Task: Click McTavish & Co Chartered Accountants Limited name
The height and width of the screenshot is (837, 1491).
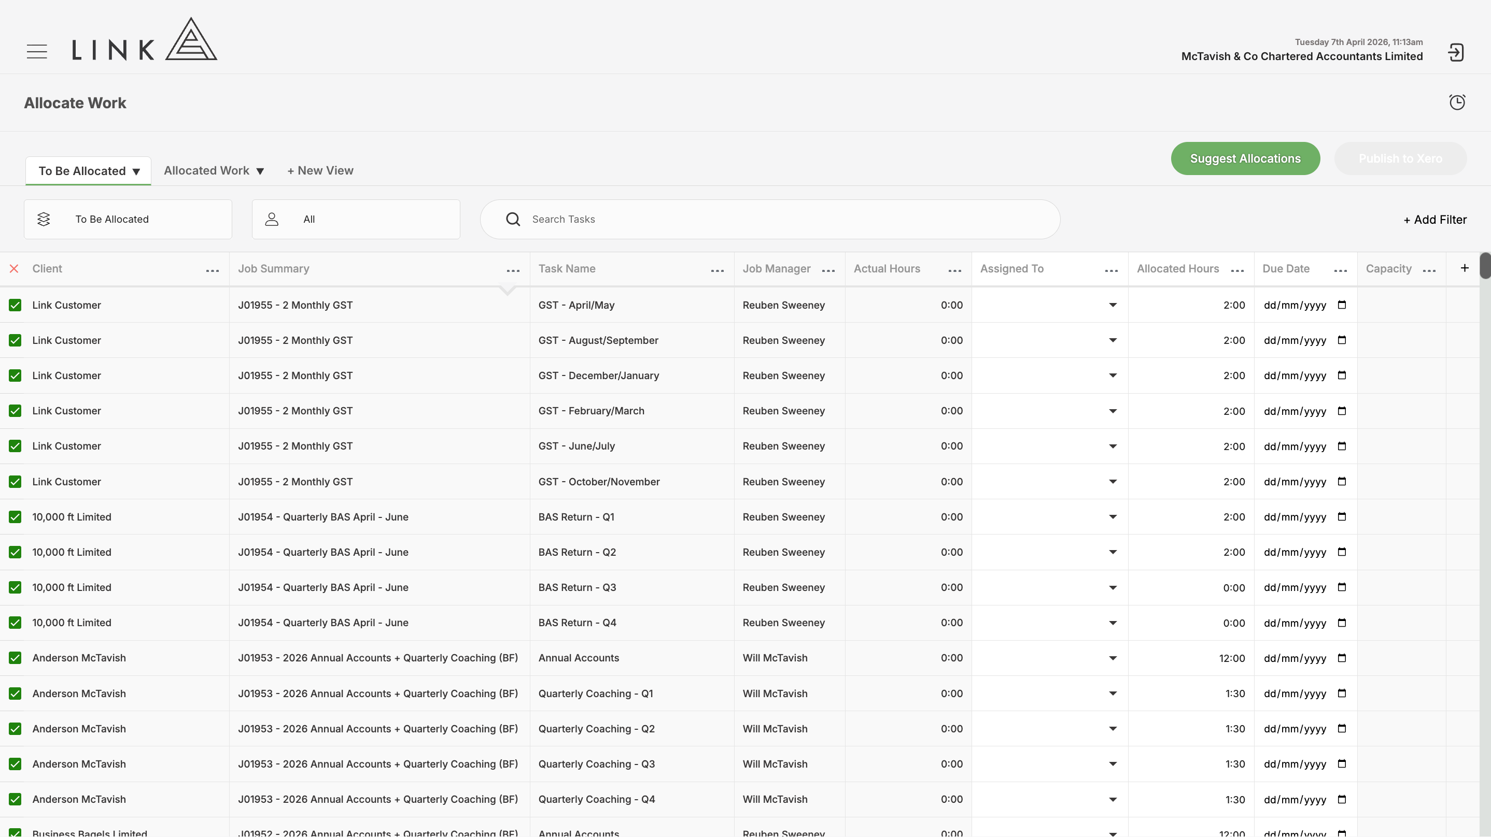Action: (x=1302, y=56)
